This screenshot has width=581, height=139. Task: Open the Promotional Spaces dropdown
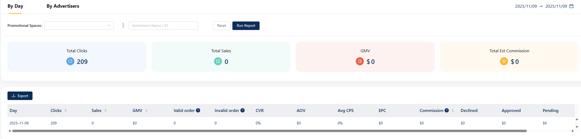click(x=79, y=25)
